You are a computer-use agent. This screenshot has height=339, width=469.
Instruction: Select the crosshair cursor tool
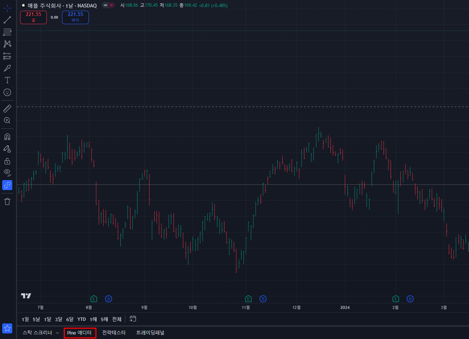7,8
